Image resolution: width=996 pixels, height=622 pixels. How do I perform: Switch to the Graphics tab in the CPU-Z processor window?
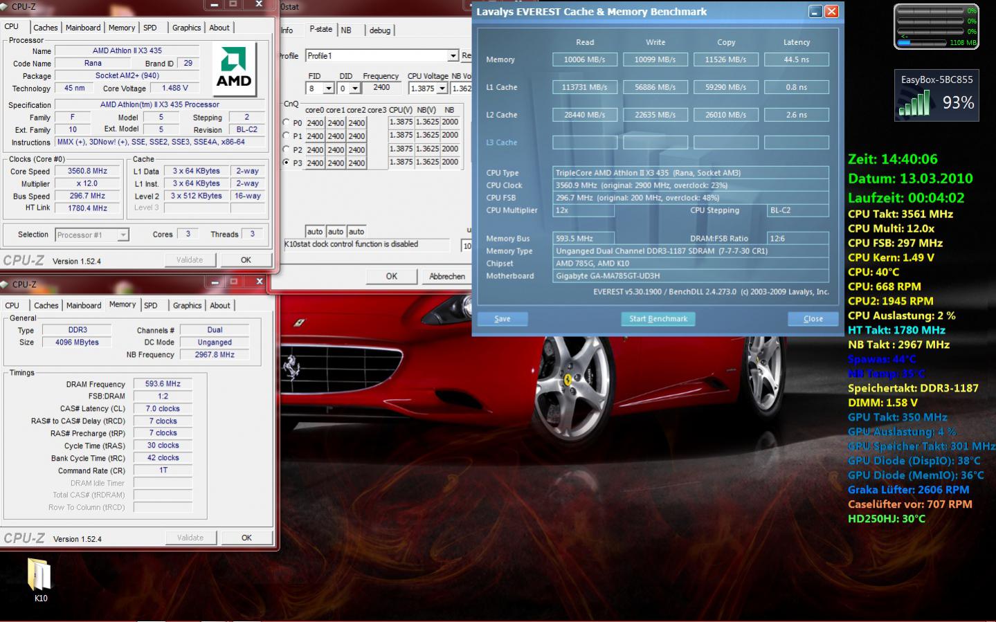coord(186,28)
